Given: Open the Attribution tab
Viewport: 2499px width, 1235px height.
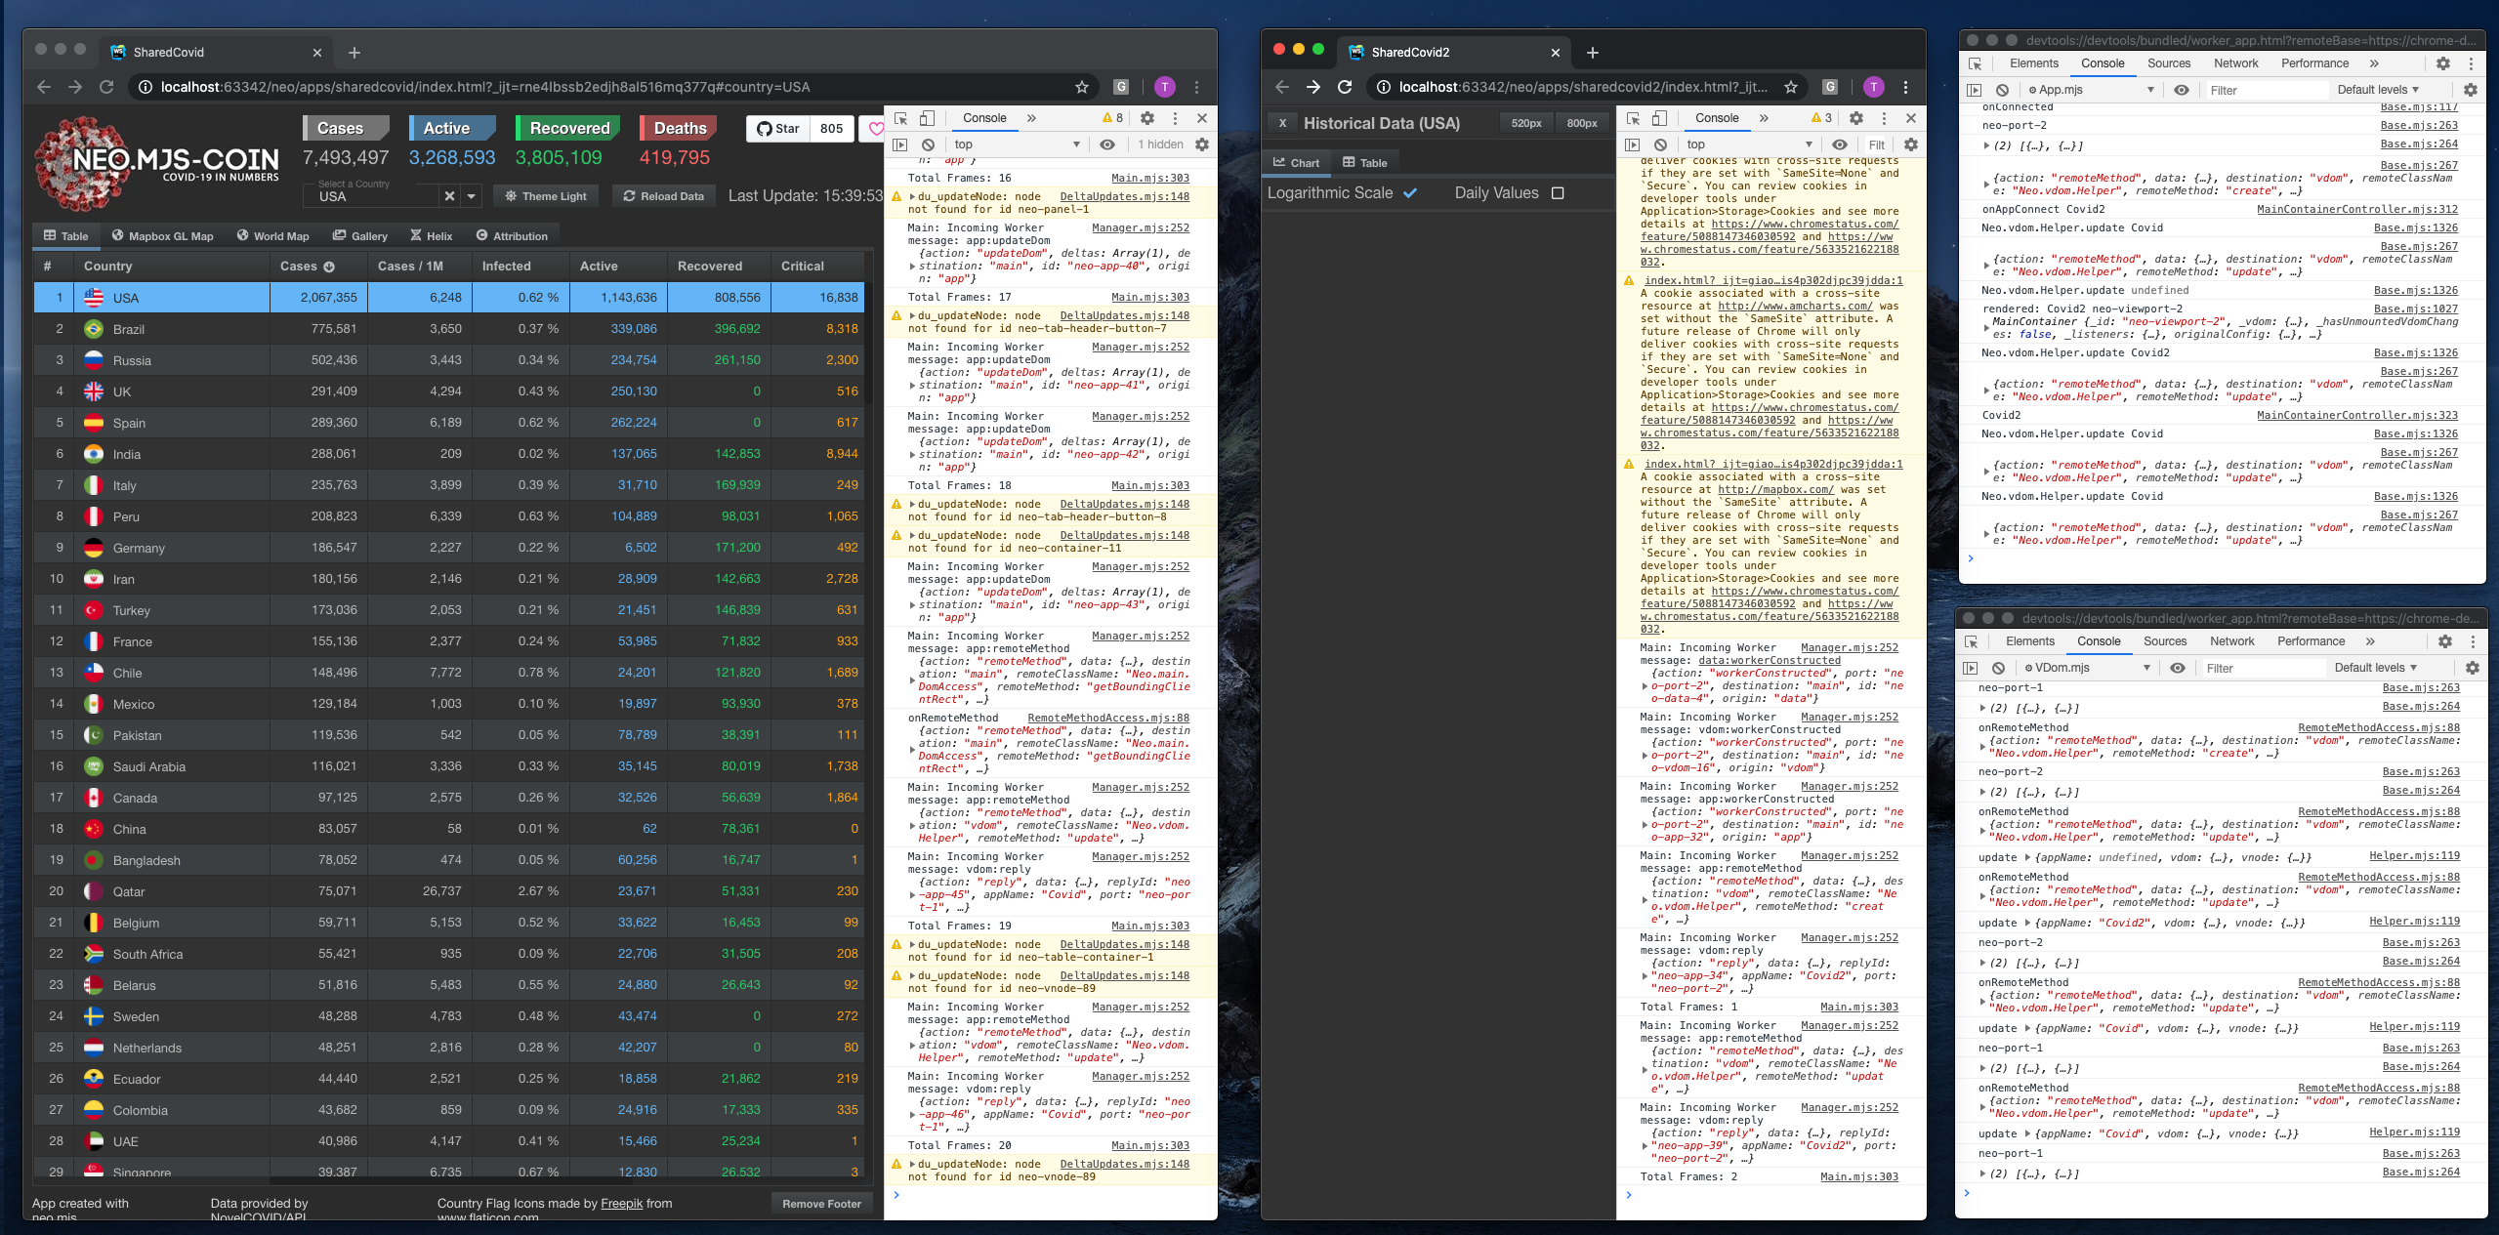Looking at the screenshot, I should (x=512, y=235).
